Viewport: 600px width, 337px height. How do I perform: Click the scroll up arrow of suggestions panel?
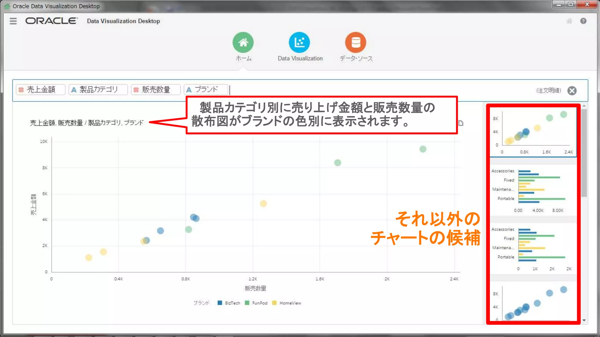[x=584, y=106]
